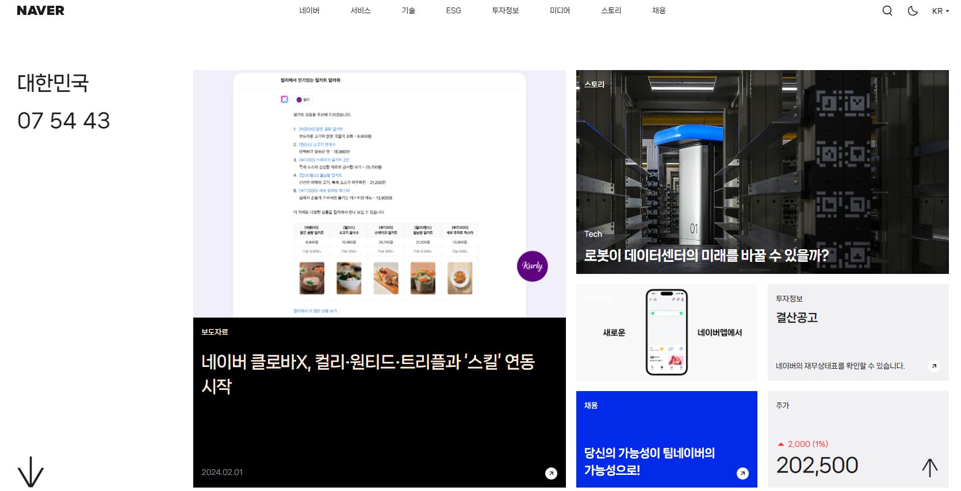Click the 보도자료 label
The image size is (961, 491).
(215, 332)
